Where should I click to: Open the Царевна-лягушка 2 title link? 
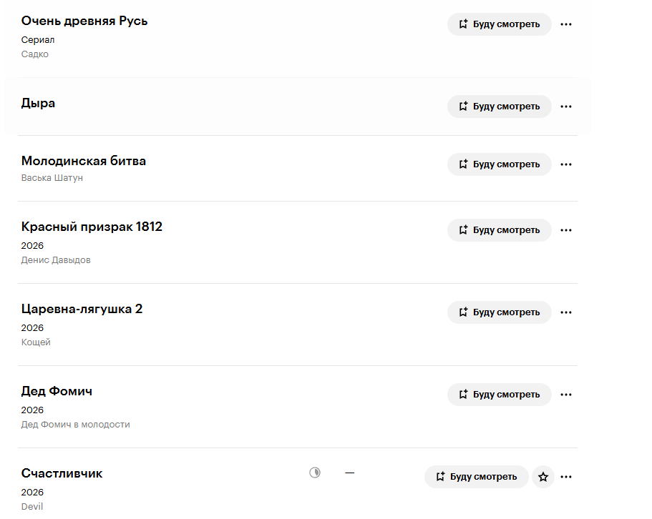[82, 309]
